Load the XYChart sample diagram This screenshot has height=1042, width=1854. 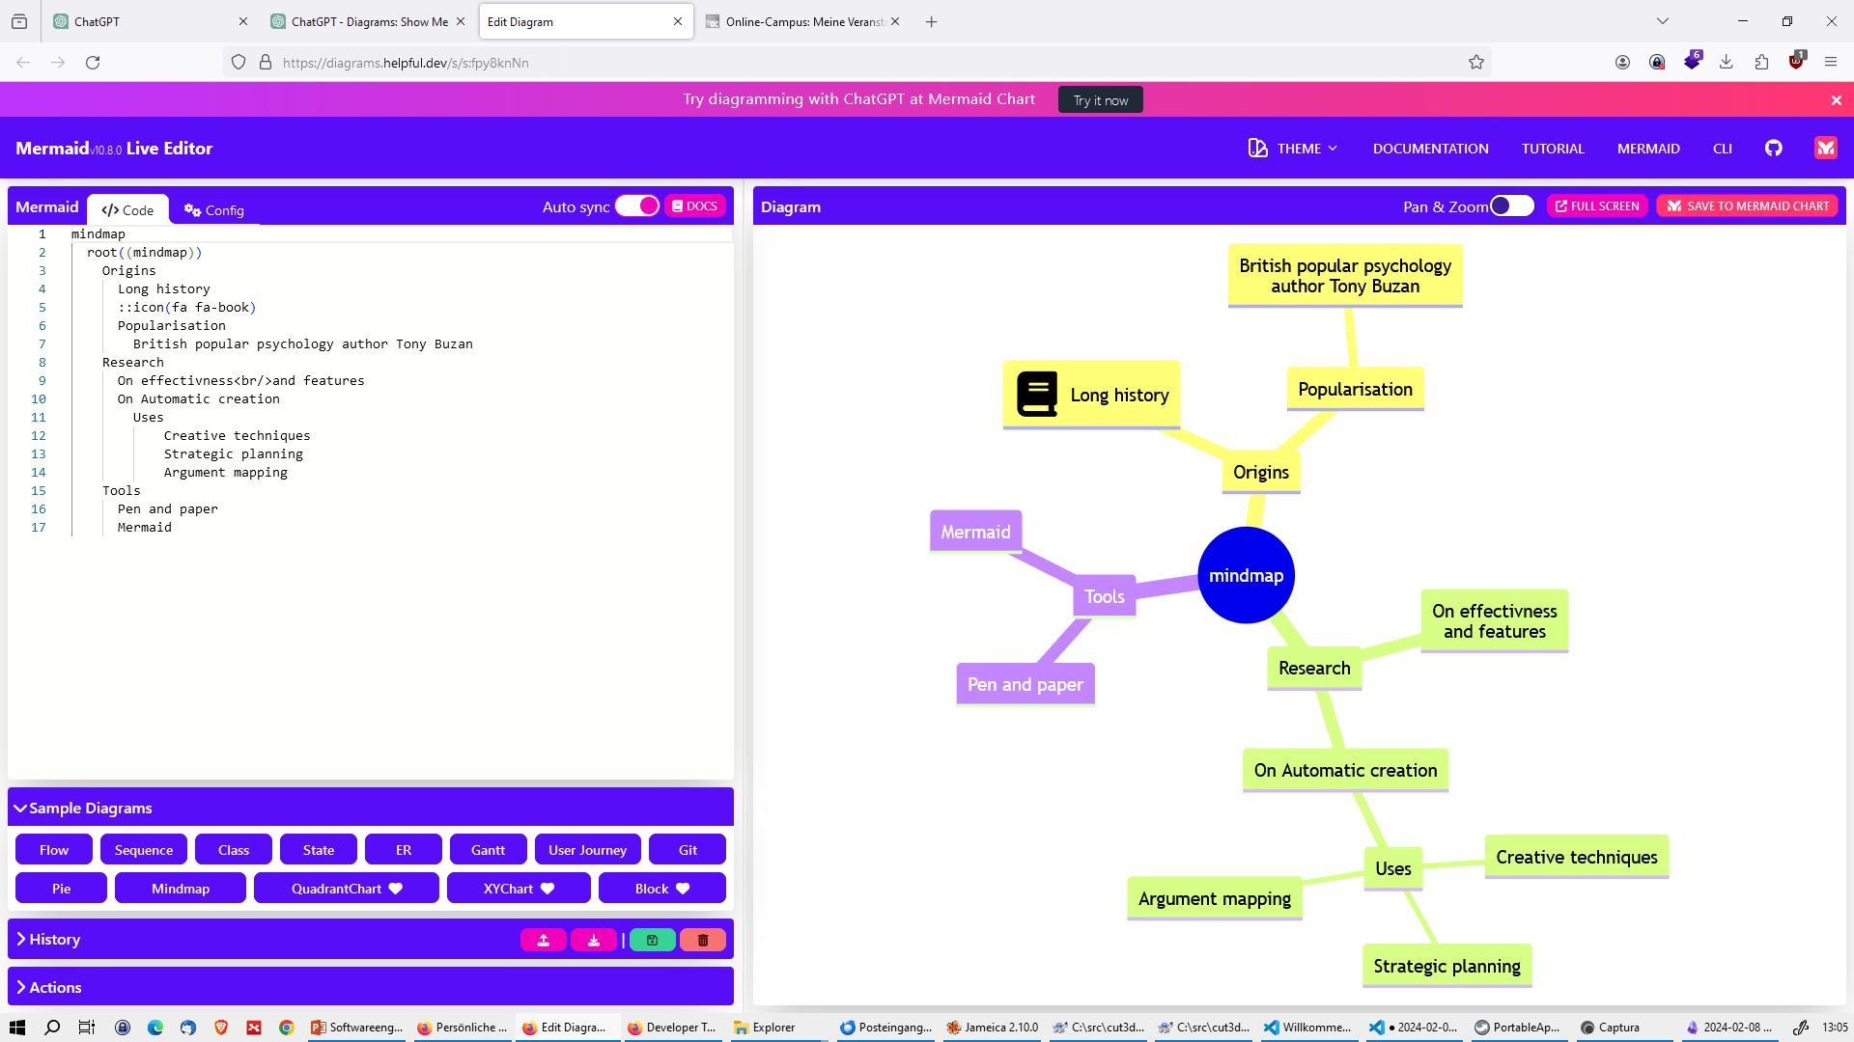[519, 889]
